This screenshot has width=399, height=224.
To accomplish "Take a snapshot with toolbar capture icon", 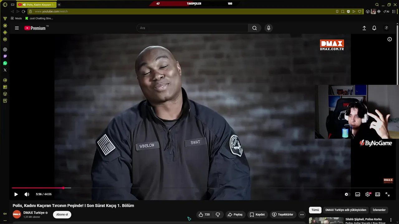I will [343, 12].
